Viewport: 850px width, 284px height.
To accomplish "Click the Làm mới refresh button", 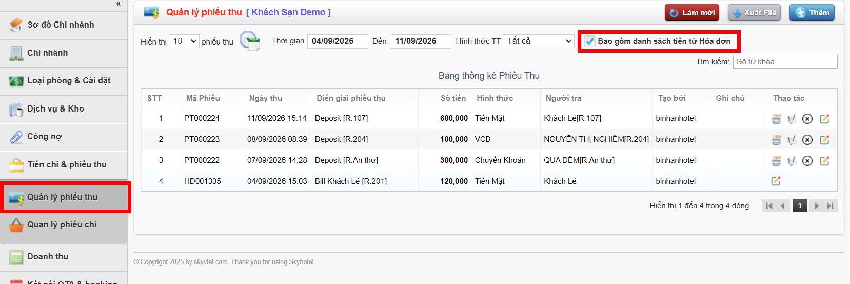I will 692,13.
